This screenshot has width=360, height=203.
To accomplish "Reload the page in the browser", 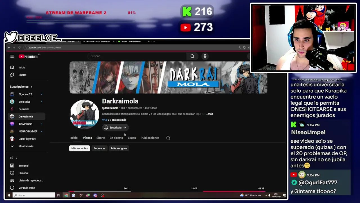I will (x=19, y=48).
